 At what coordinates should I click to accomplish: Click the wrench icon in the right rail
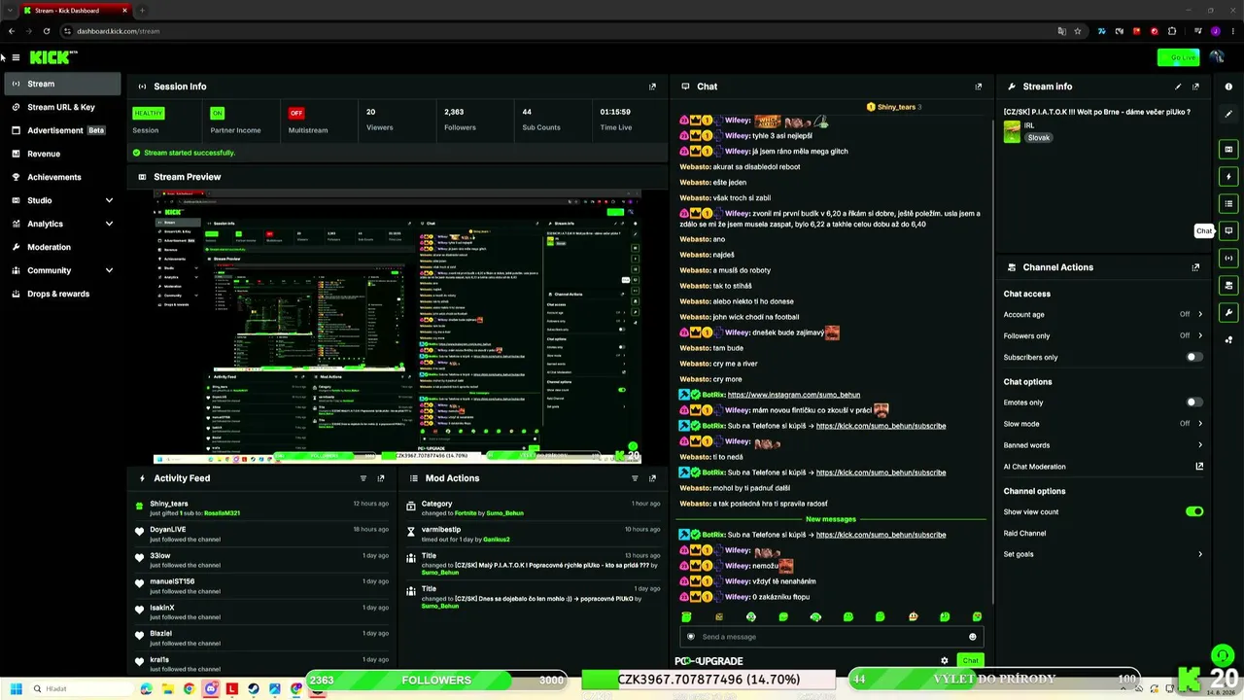coord(1228,312)
